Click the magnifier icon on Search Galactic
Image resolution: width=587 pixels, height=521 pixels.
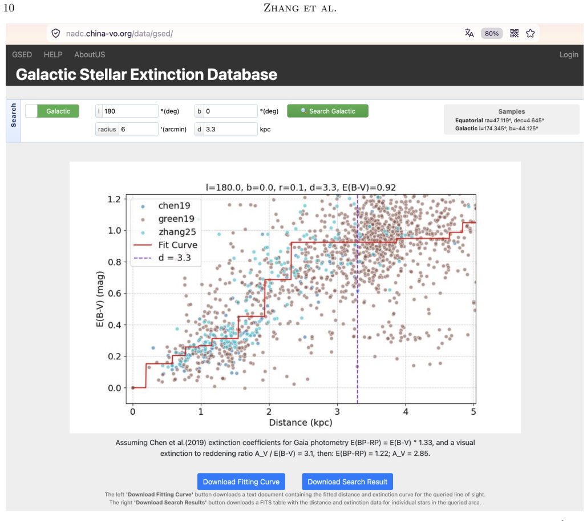pos(303,111)
